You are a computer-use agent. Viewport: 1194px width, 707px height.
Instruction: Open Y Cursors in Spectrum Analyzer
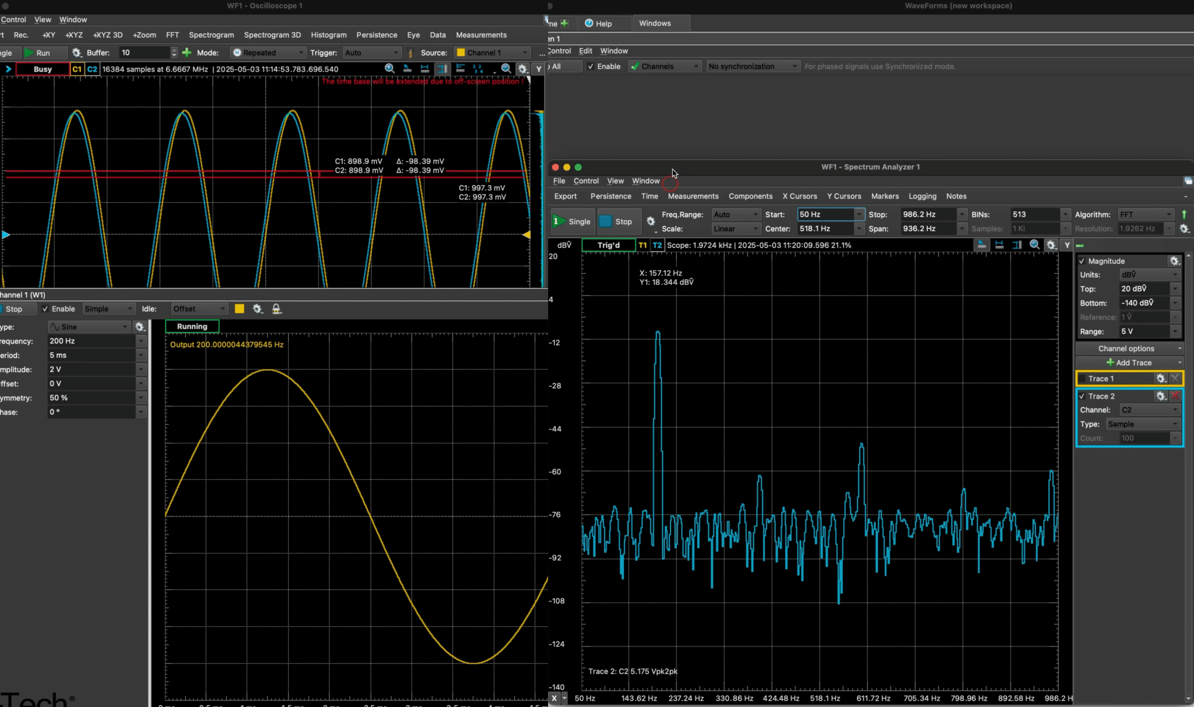point(844,196)
